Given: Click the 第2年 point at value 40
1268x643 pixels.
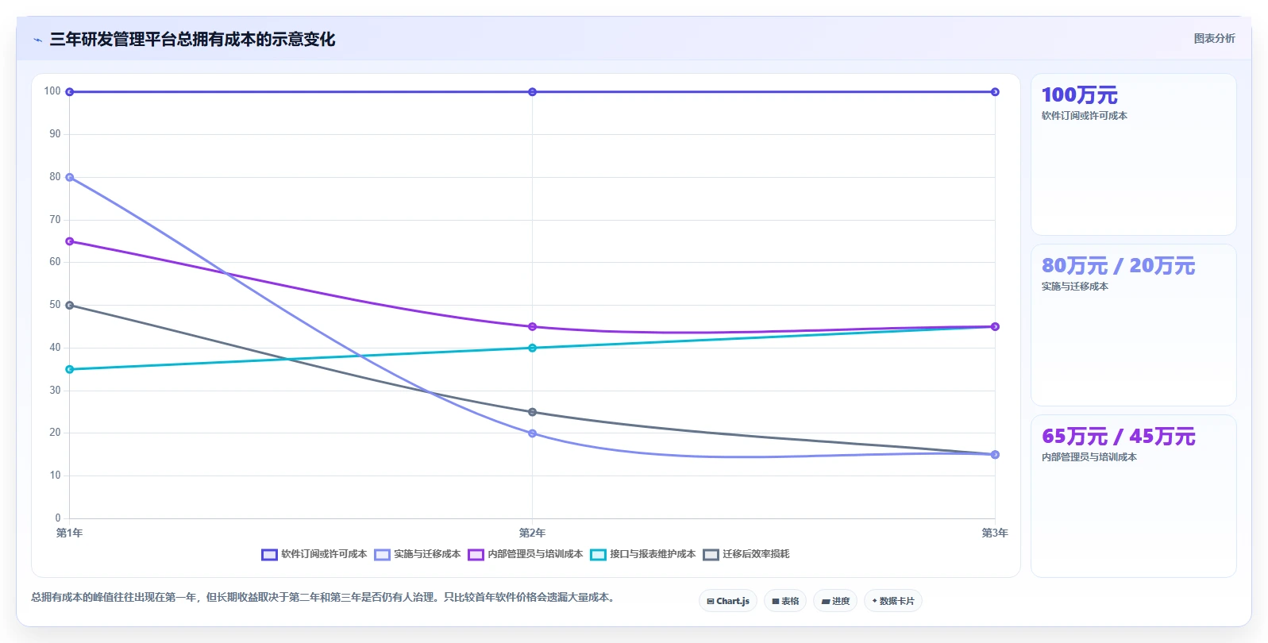Looking at the screenshot, I should 532,348.
